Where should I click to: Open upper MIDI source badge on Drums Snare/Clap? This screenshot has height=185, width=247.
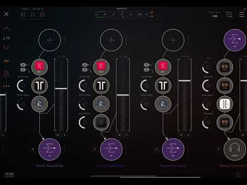click(23, 65)
